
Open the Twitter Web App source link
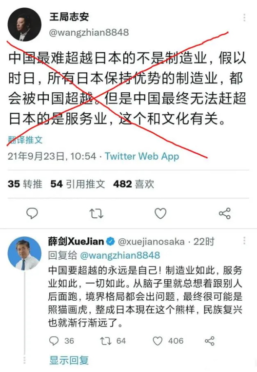142,156
